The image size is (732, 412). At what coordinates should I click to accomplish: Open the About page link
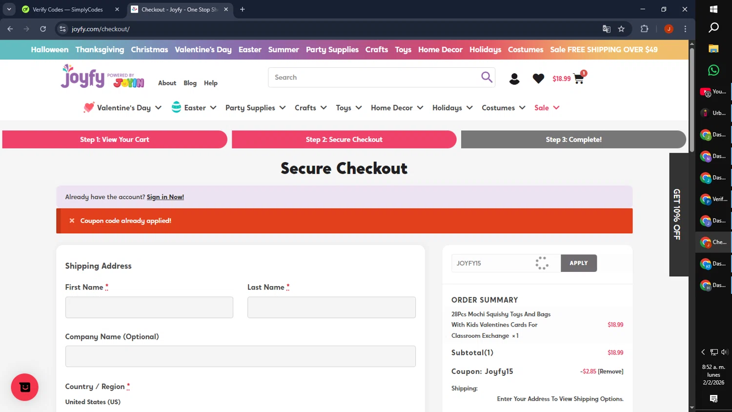[167, 83]
